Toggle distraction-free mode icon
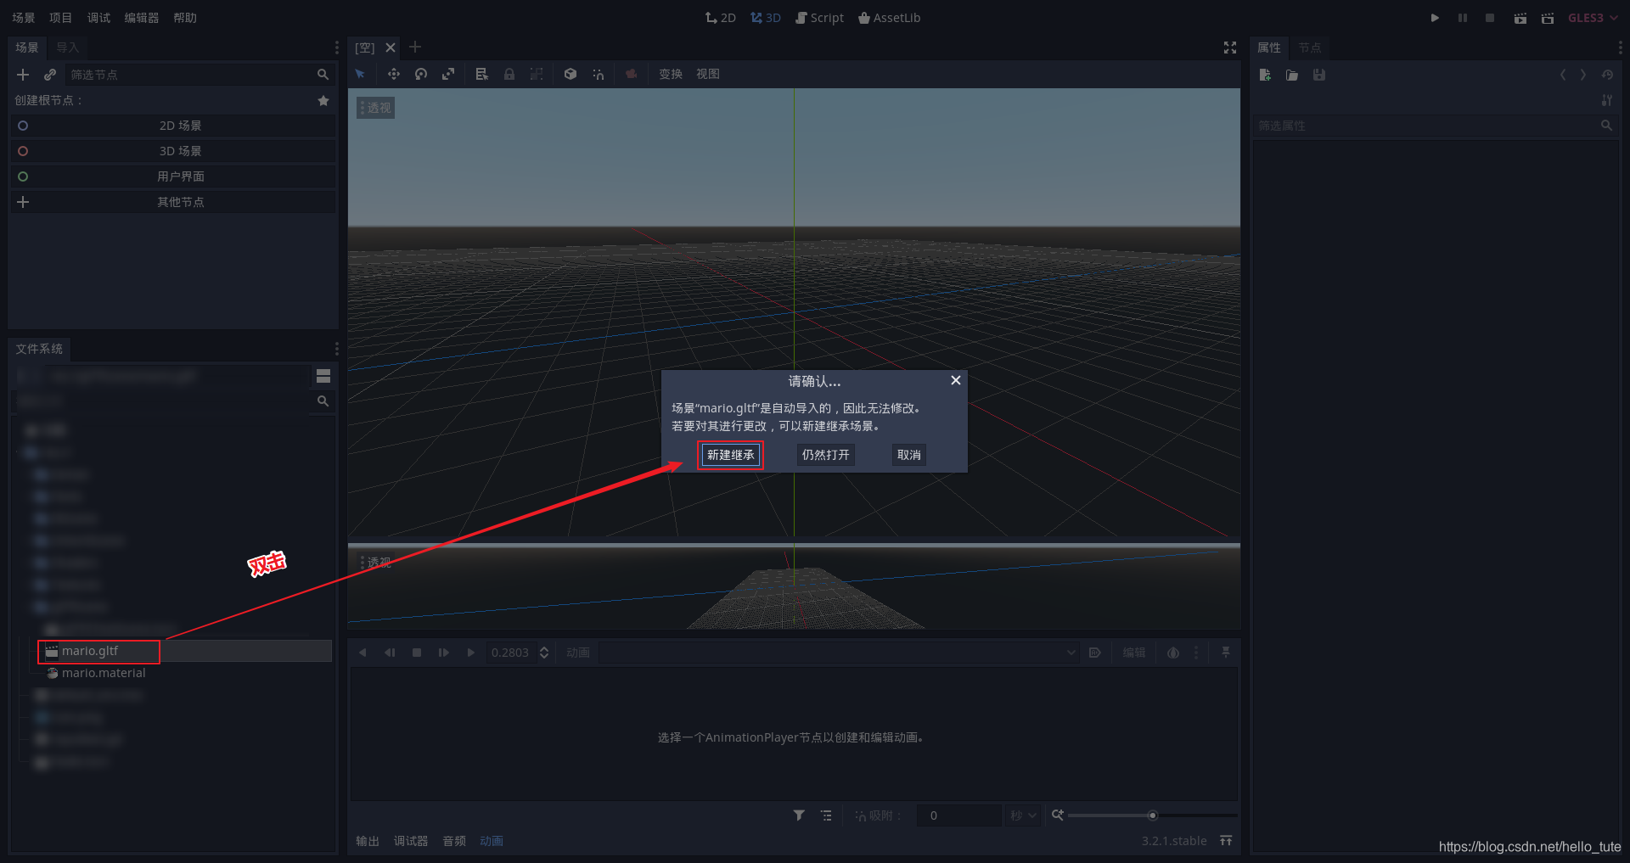Viewport: 1630px width, 863px height. [x=1230, y=48]
